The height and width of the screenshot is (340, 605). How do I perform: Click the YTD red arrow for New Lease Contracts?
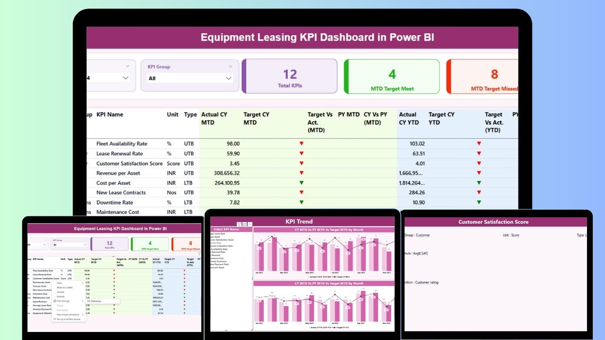click(479, 193)
